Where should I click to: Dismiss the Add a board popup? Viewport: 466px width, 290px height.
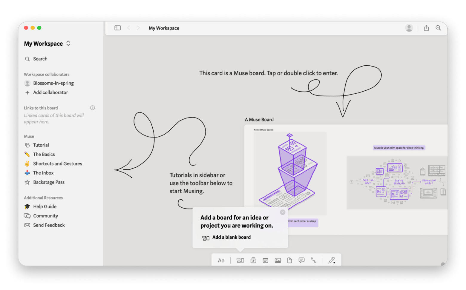click(283, 212)
